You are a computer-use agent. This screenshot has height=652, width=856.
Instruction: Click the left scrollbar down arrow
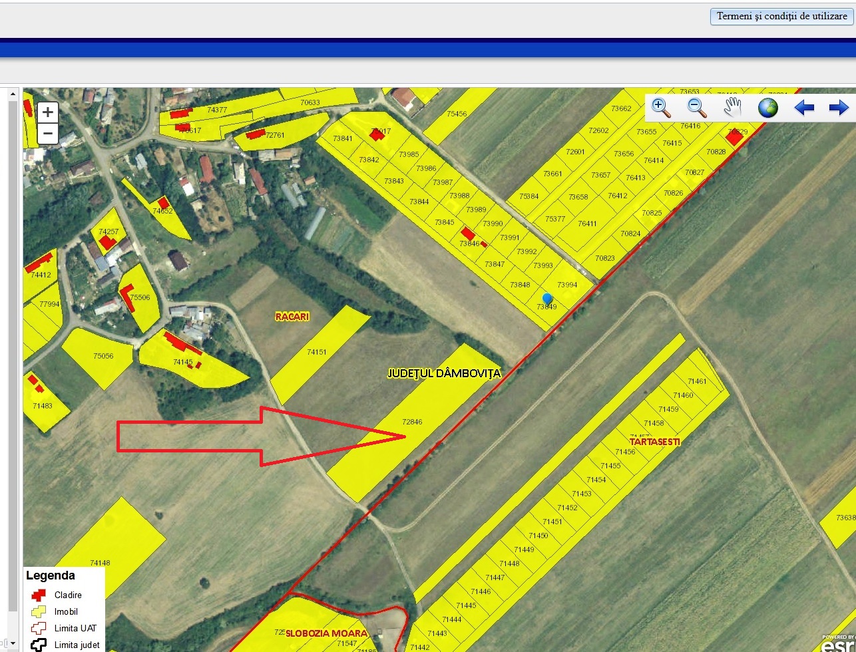(x=11, y=644)
